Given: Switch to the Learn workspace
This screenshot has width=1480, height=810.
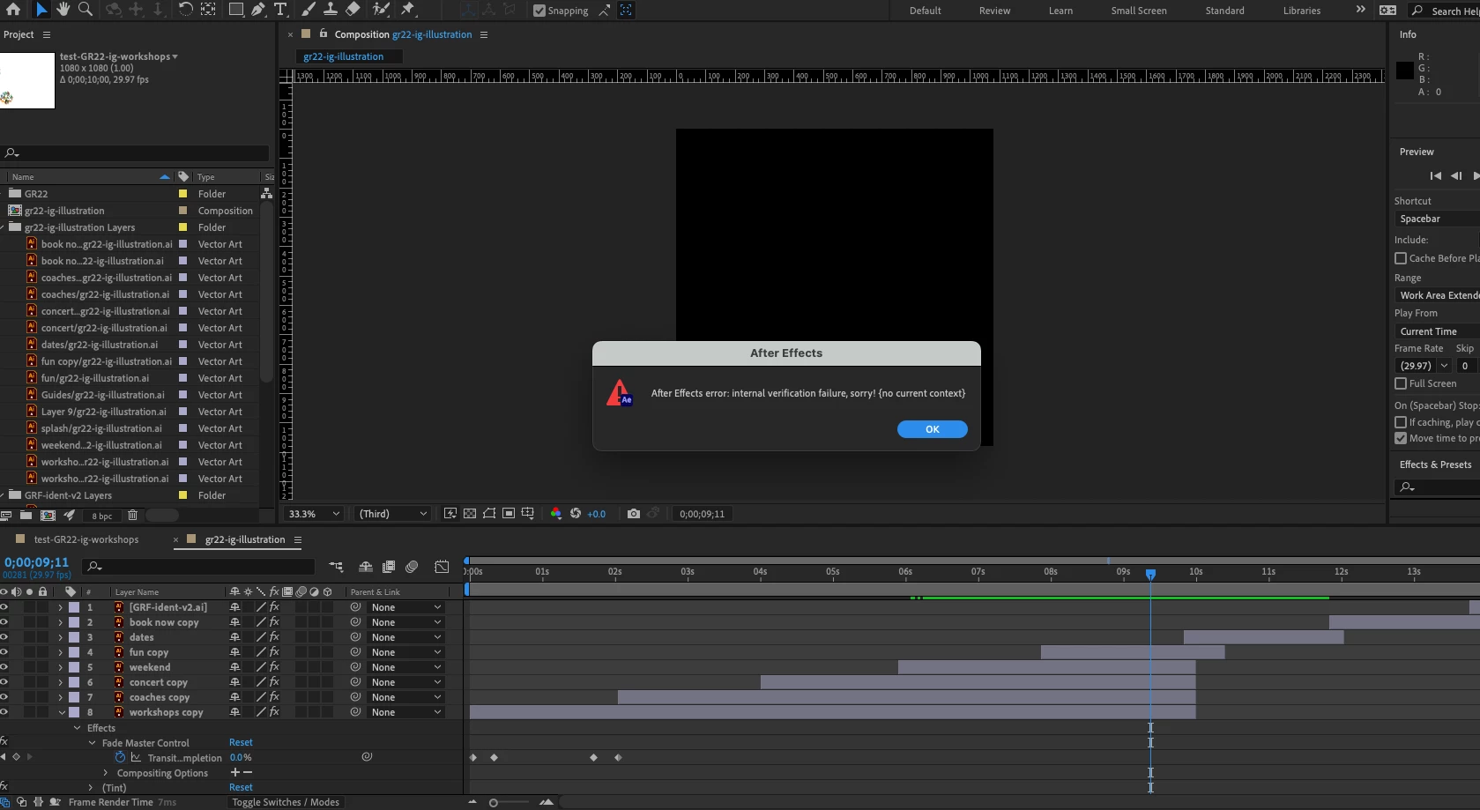Looking at the screenshot, I should pos(1060,11).
